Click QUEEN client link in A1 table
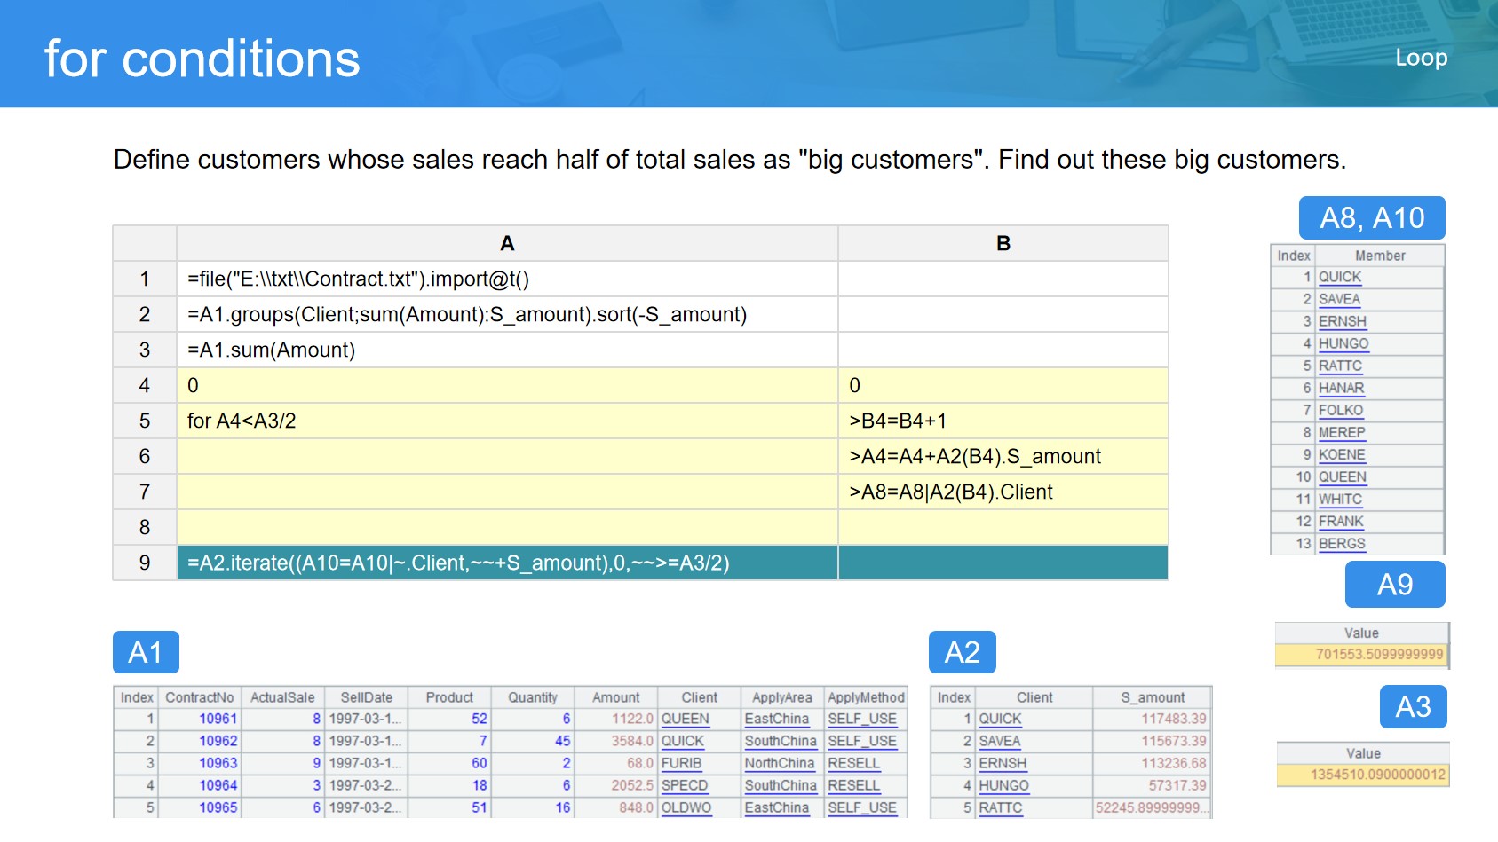 (x=685, y=719)
